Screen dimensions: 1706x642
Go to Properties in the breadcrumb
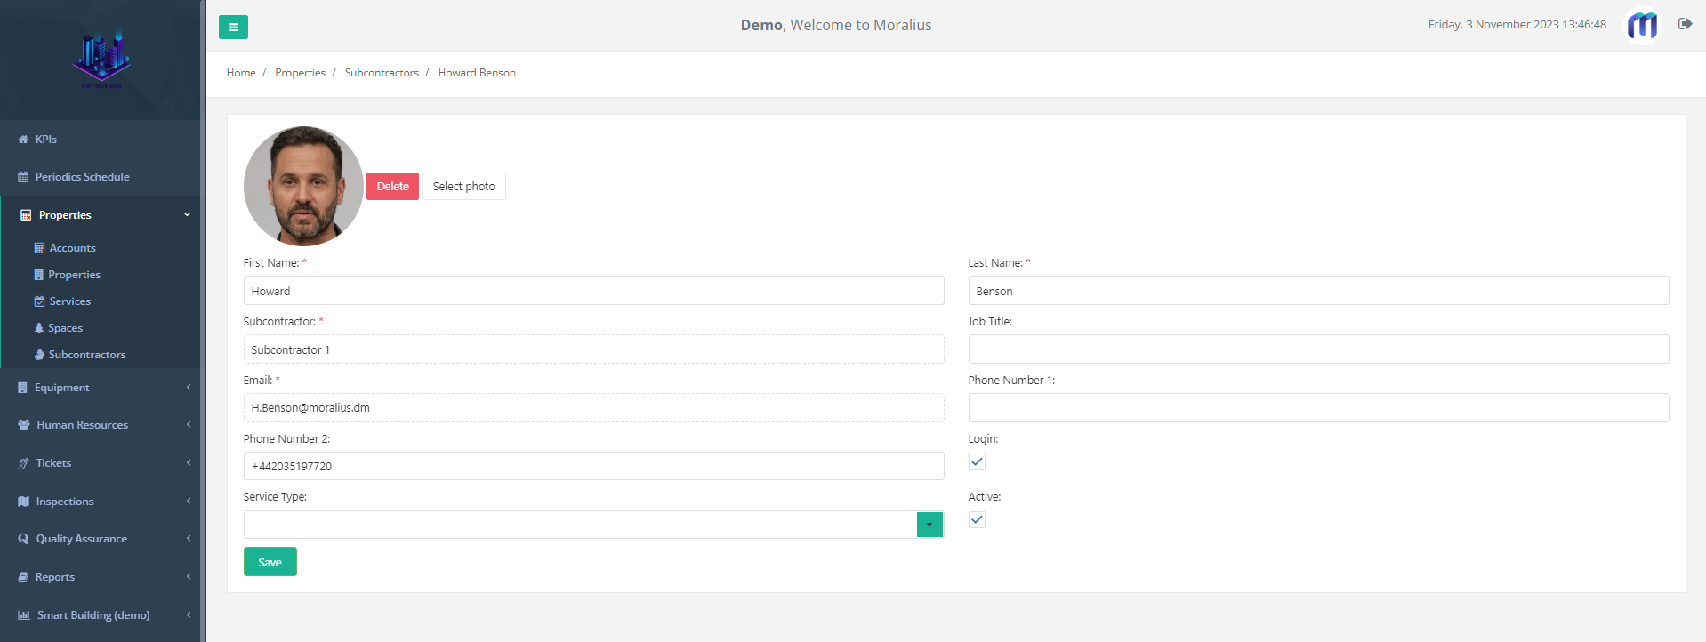click(300, 73)
